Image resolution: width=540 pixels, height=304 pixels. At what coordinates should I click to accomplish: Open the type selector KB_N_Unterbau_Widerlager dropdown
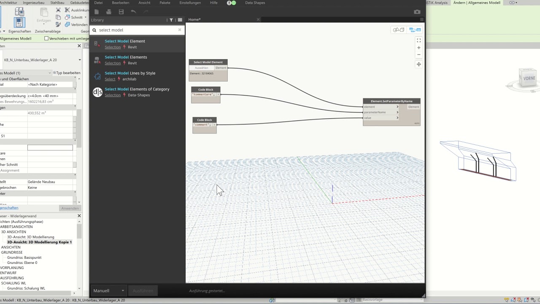(x=79, y=60)
